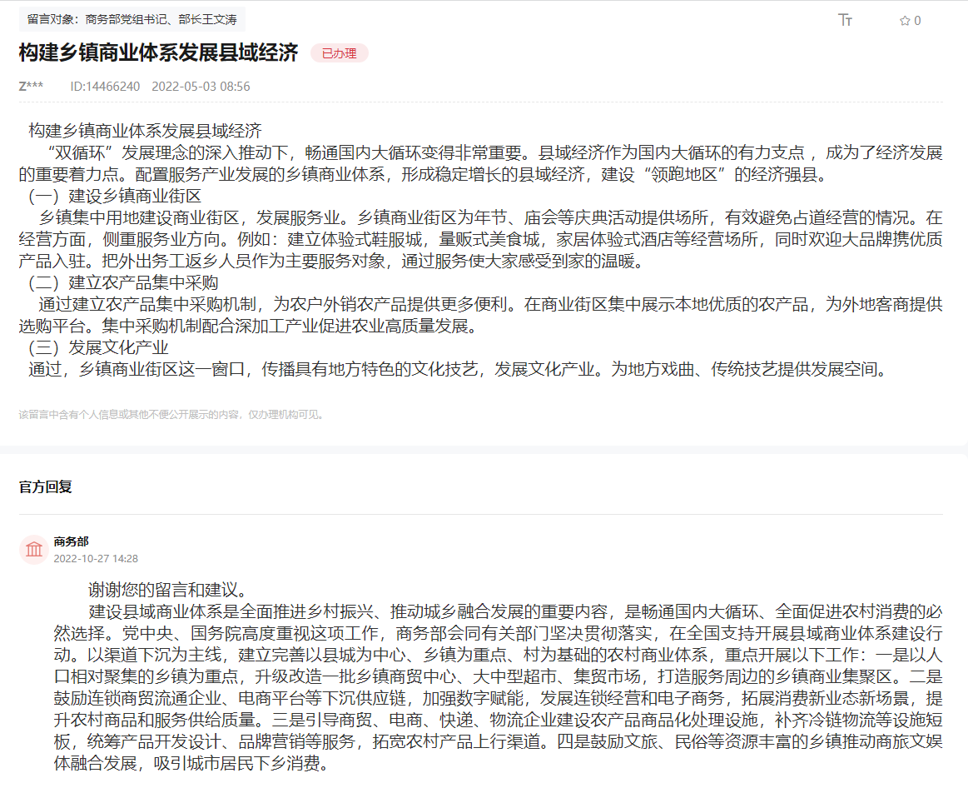Click the 已办理 status badge
Viewport: 968px width, 788px height.
click(x=339, y=53)
